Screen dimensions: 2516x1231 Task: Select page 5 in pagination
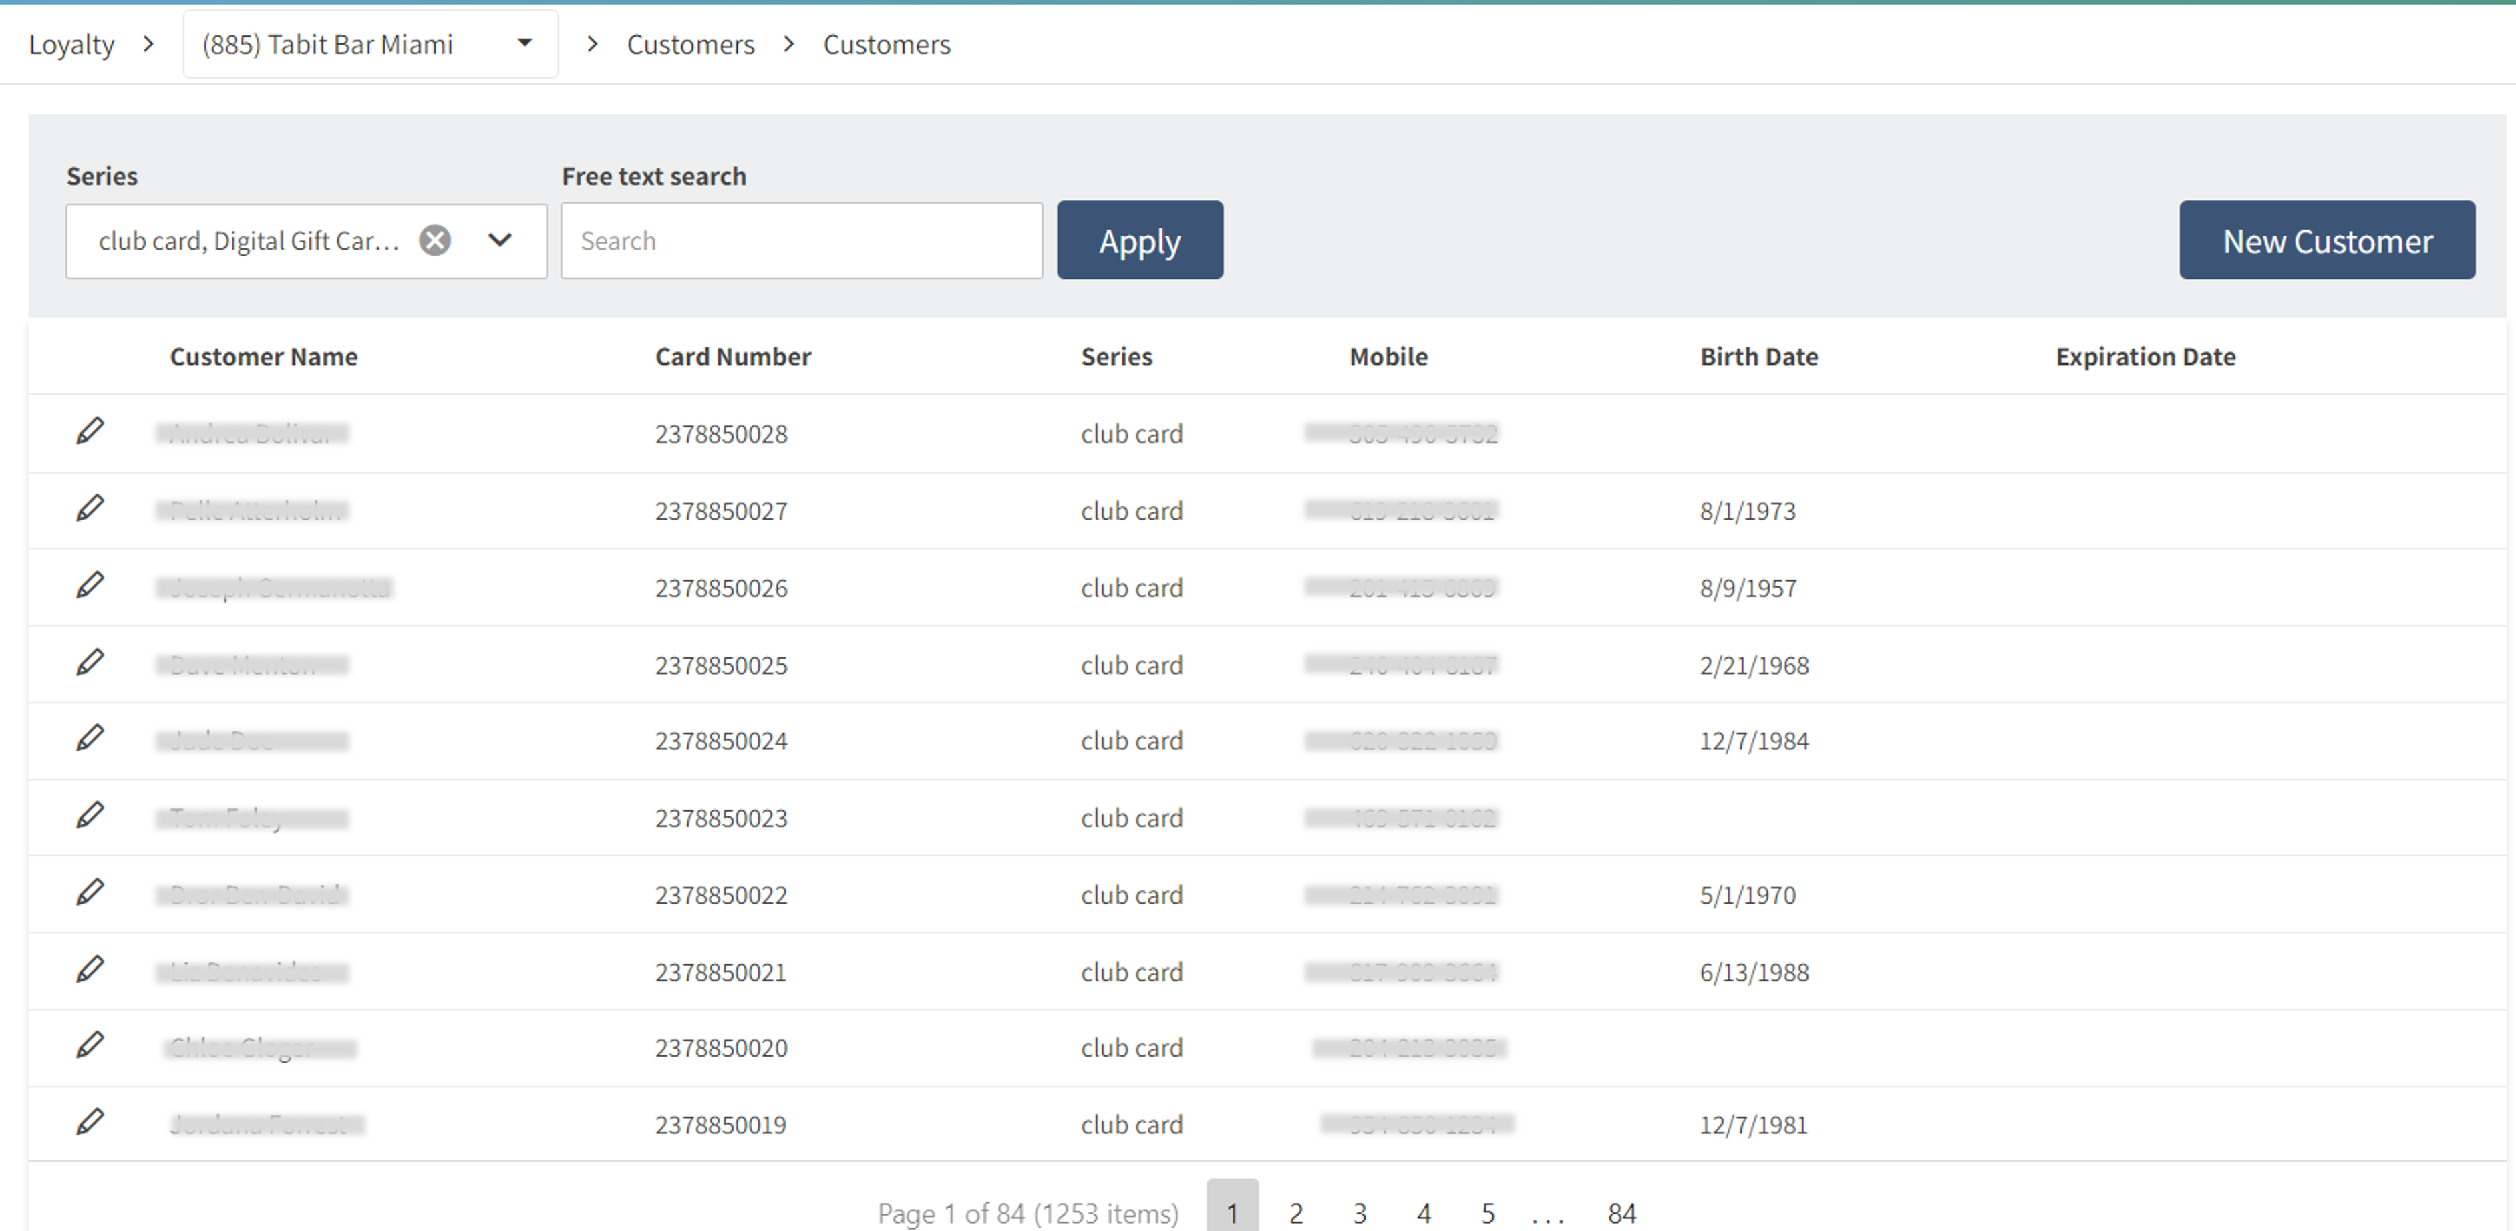point(1488,1214)
